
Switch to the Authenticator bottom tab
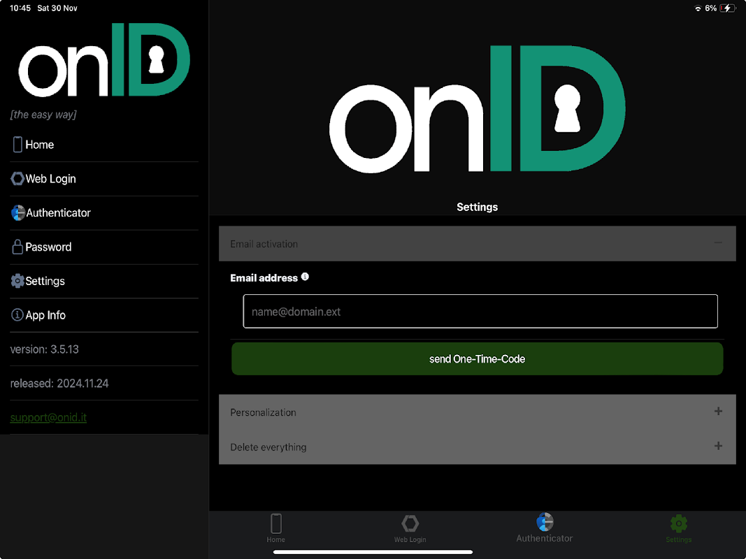click(x=545, y=528)
